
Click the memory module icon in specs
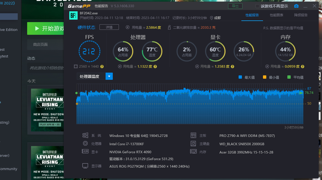coord(193,152)
